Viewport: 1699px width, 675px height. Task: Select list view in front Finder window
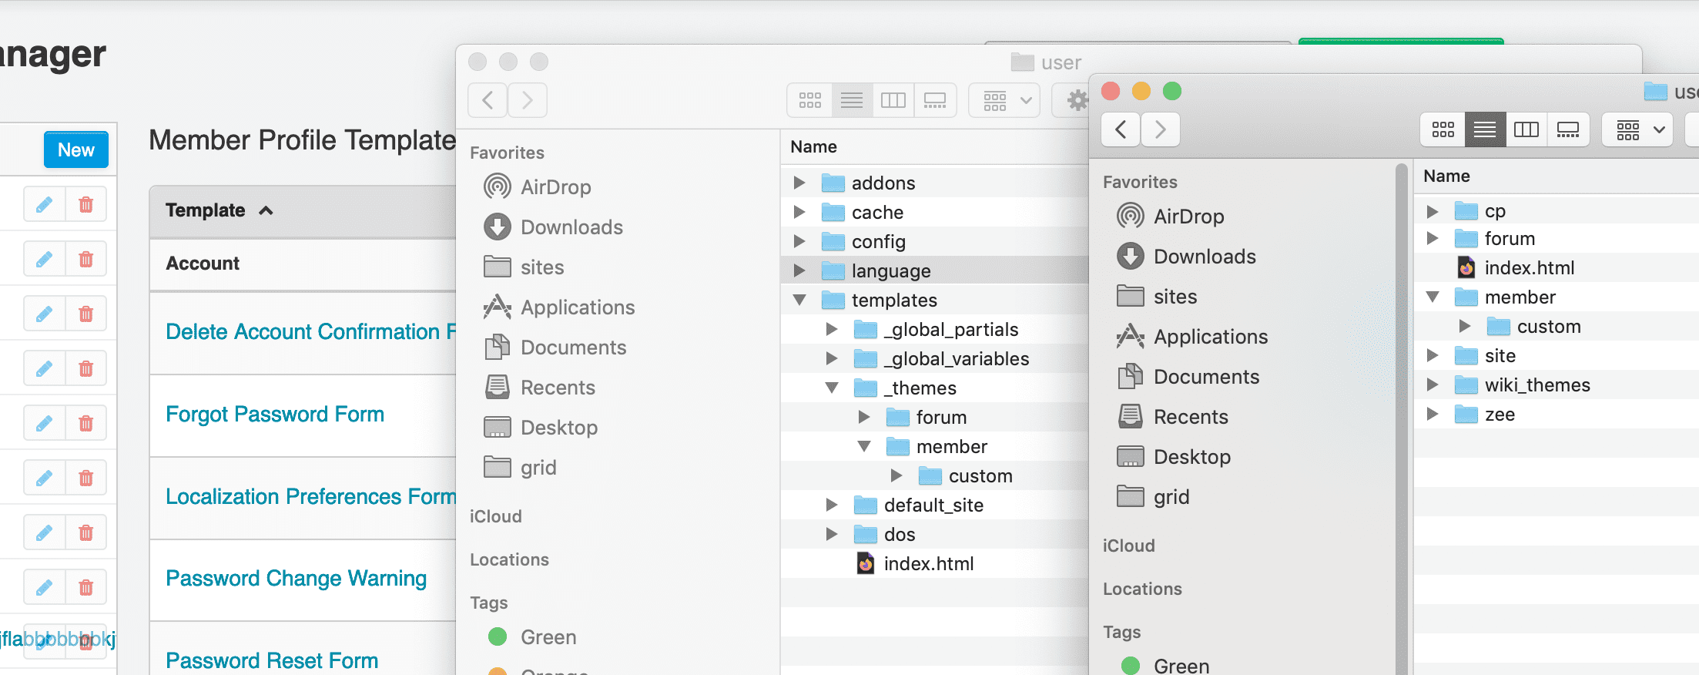(x=1484, y=129)
